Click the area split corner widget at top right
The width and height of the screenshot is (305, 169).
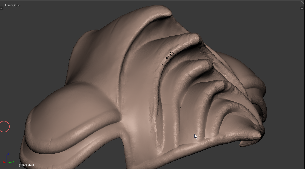click(x=303, y=2)
